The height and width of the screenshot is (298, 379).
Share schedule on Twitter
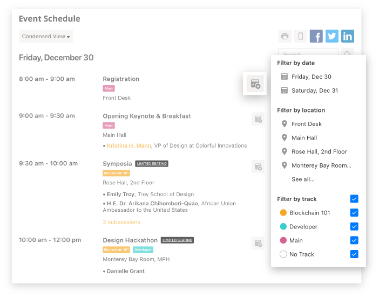(332, 37)
